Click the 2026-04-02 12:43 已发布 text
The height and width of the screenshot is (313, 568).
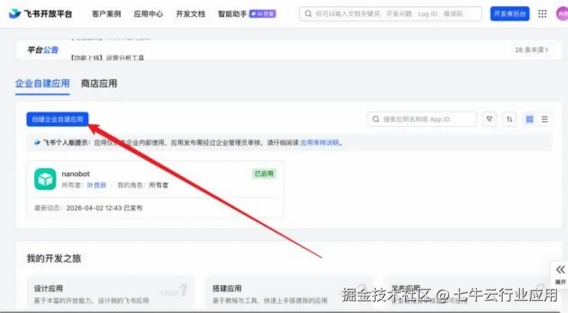point(104,208)
